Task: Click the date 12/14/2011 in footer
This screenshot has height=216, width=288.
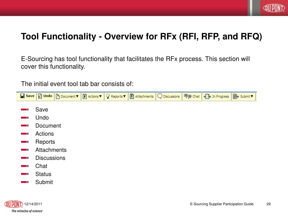Action: pyautogui.click(x=33, y=204)
